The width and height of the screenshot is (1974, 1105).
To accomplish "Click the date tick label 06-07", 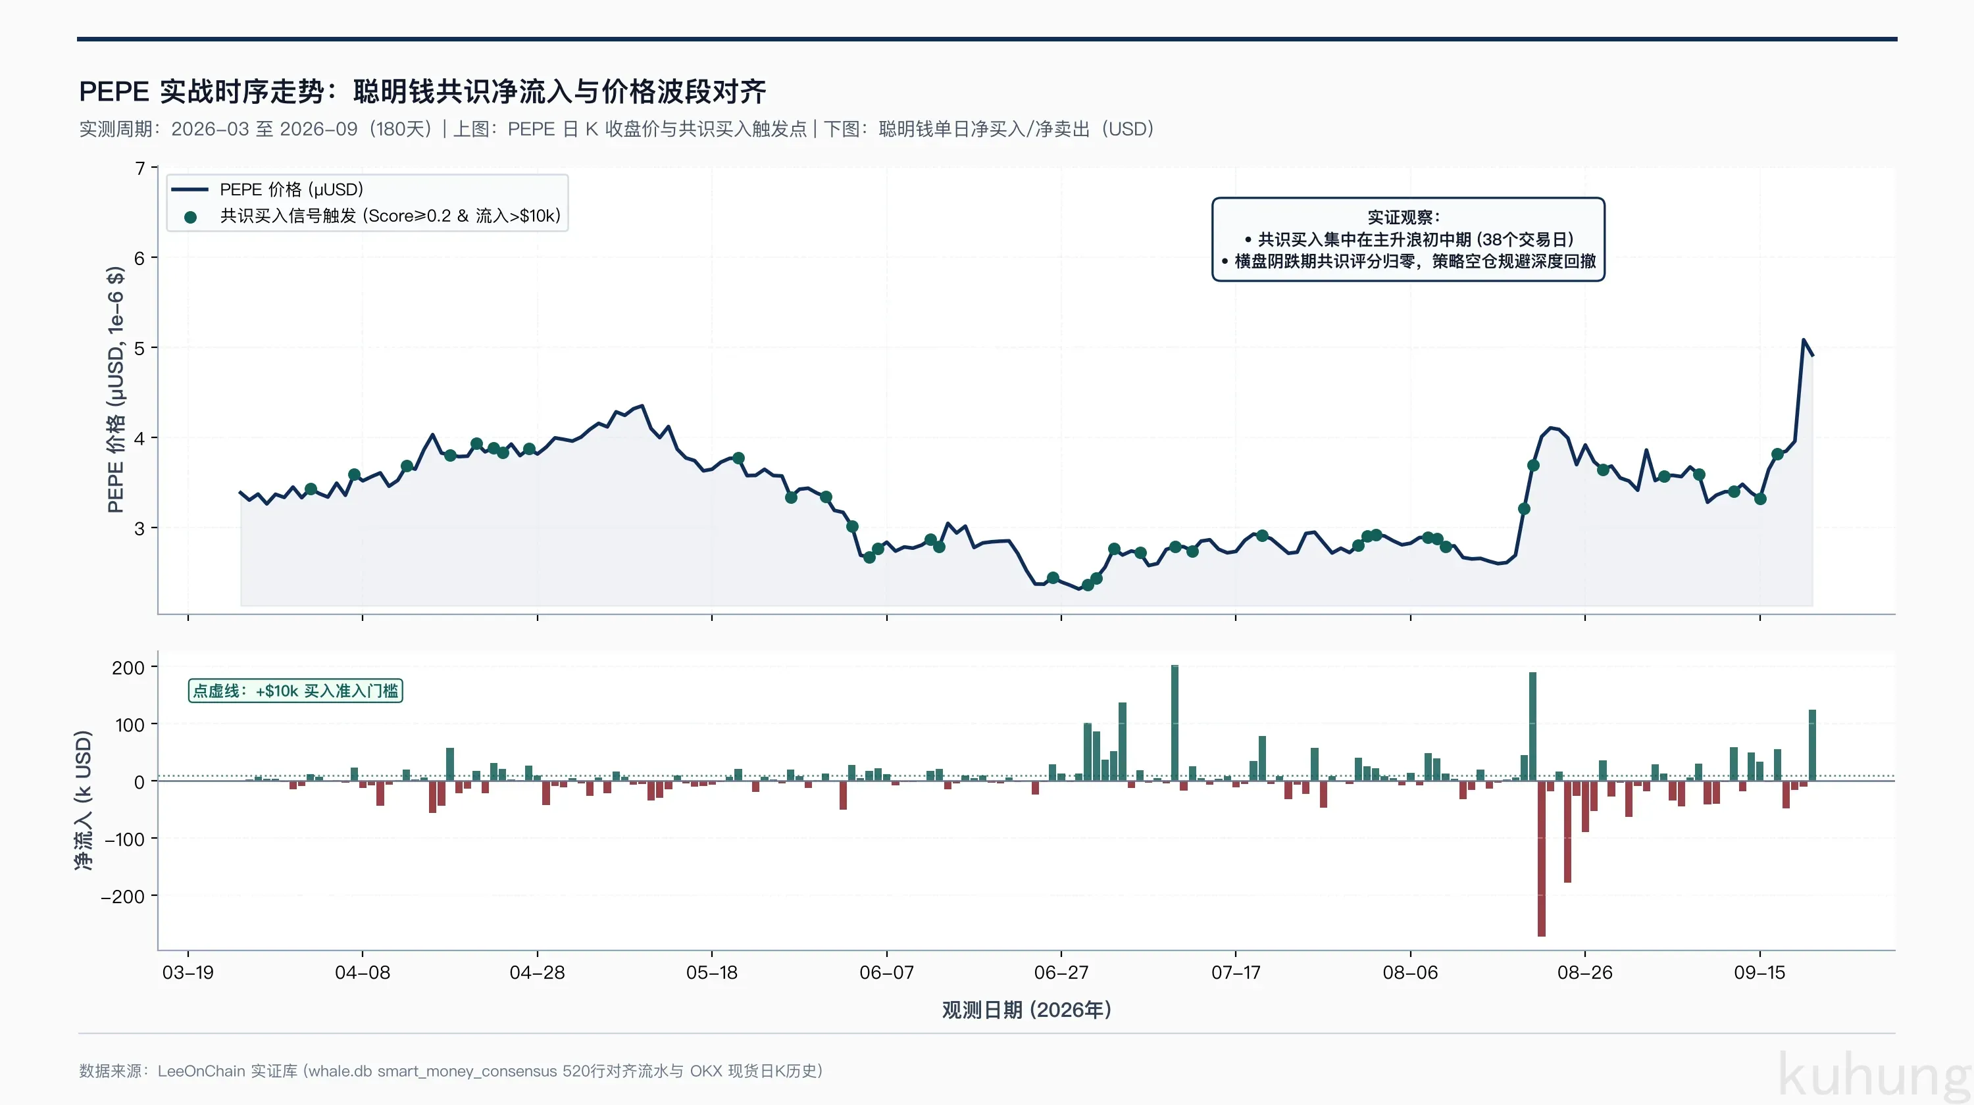I will (886, 973).
